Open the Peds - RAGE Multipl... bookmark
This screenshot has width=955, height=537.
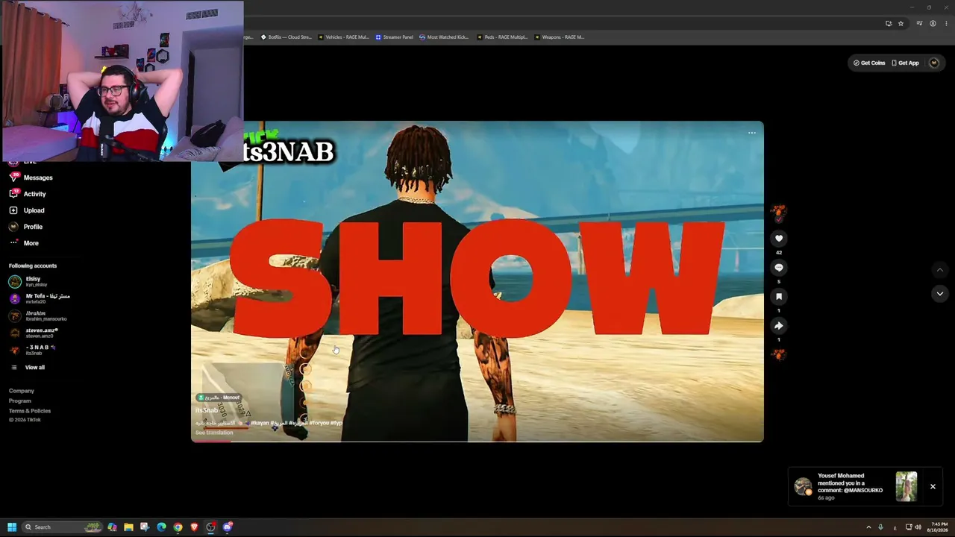[x=502, y=37]
